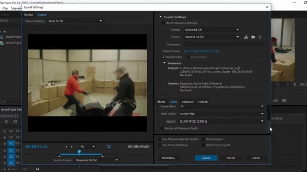
Task: Switch to the Source tab
Action: coord(28,15)
